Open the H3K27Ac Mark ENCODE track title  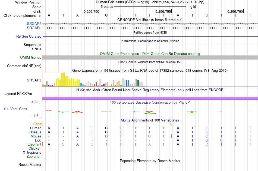coord(150,90)
